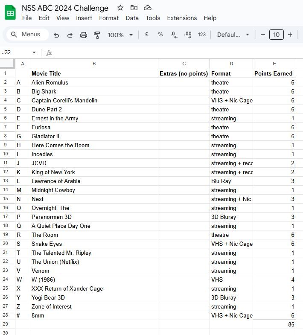Open the Google Sheets home icon
The image size is (303, 335).
coord(10,13)
